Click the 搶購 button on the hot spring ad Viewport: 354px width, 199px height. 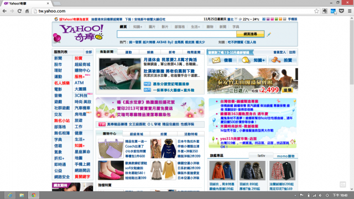(x=287, y=90)
